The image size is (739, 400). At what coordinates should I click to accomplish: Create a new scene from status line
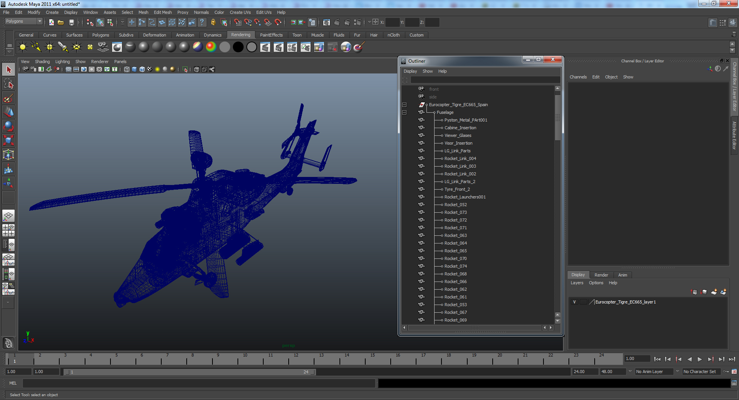(x=51, y=22)
